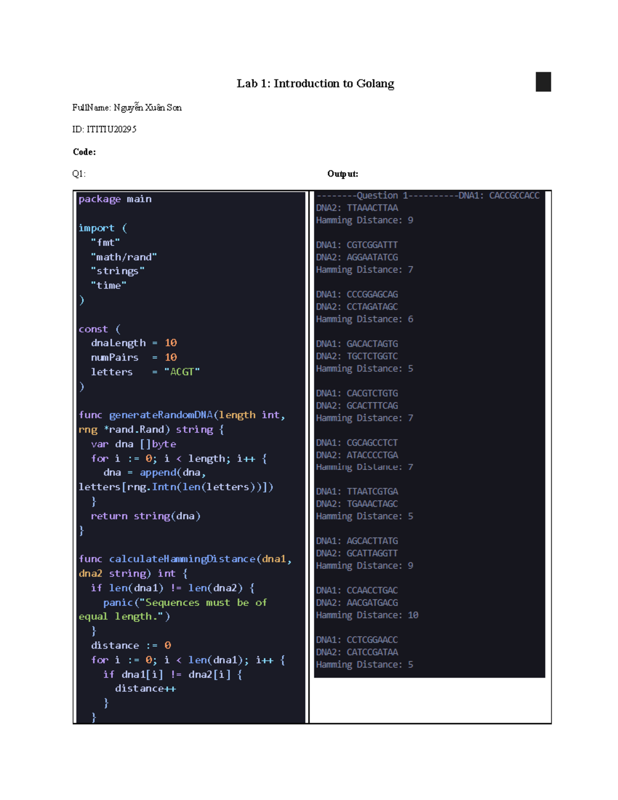Click the "import (" code line

click(102, 228)
